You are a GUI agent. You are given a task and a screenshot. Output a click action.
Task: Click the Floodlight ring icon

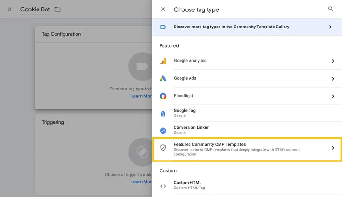[163, 96]
